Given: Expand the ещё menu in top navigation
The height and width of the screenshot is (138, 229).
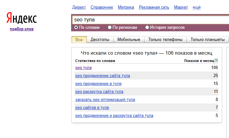Looking at the screenshot, I should point(197,7).
